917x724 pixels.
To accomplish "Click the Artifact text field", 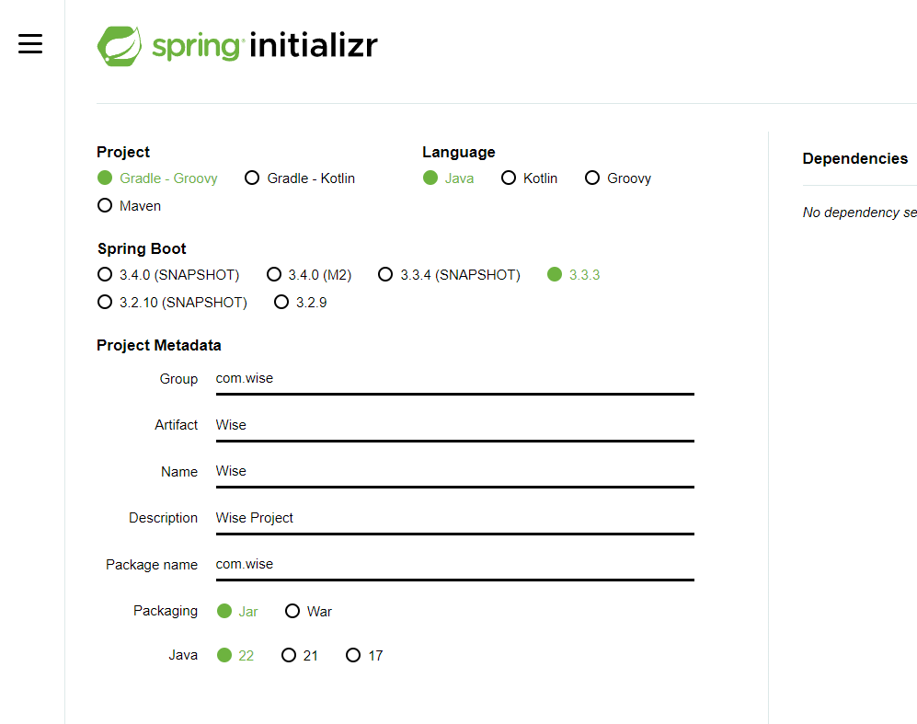I will pos(454,425).
